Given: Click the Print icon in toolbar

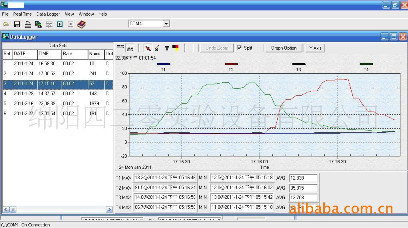Looking at the screenshot, I should (x=28, y=24).
